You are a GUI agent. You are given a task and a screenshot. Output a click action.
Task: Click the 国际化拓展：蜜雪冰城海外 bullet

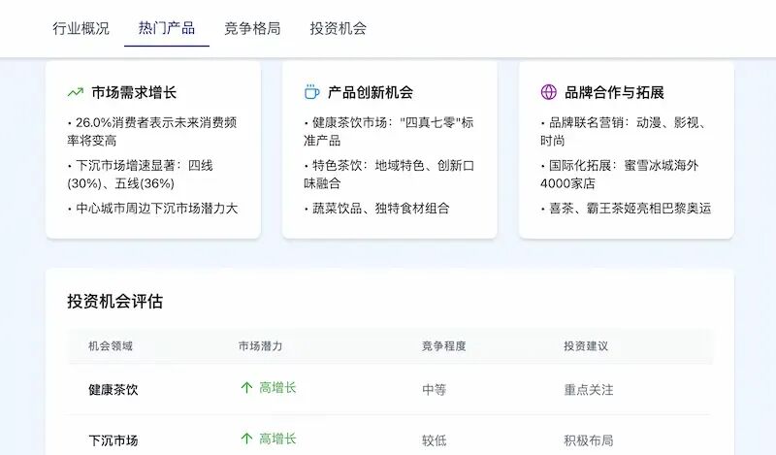(x=620, y=175)
